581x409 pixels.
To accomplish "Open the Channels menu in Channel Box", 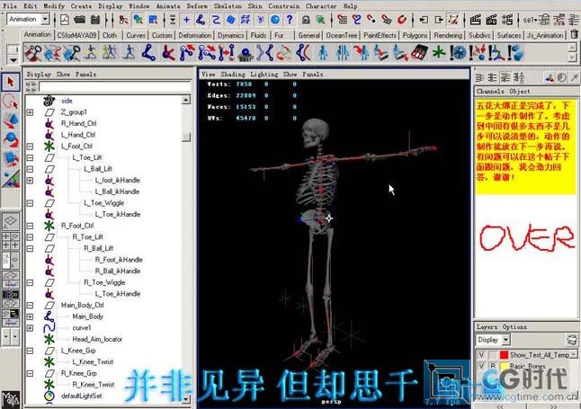I will pos(490,91).
